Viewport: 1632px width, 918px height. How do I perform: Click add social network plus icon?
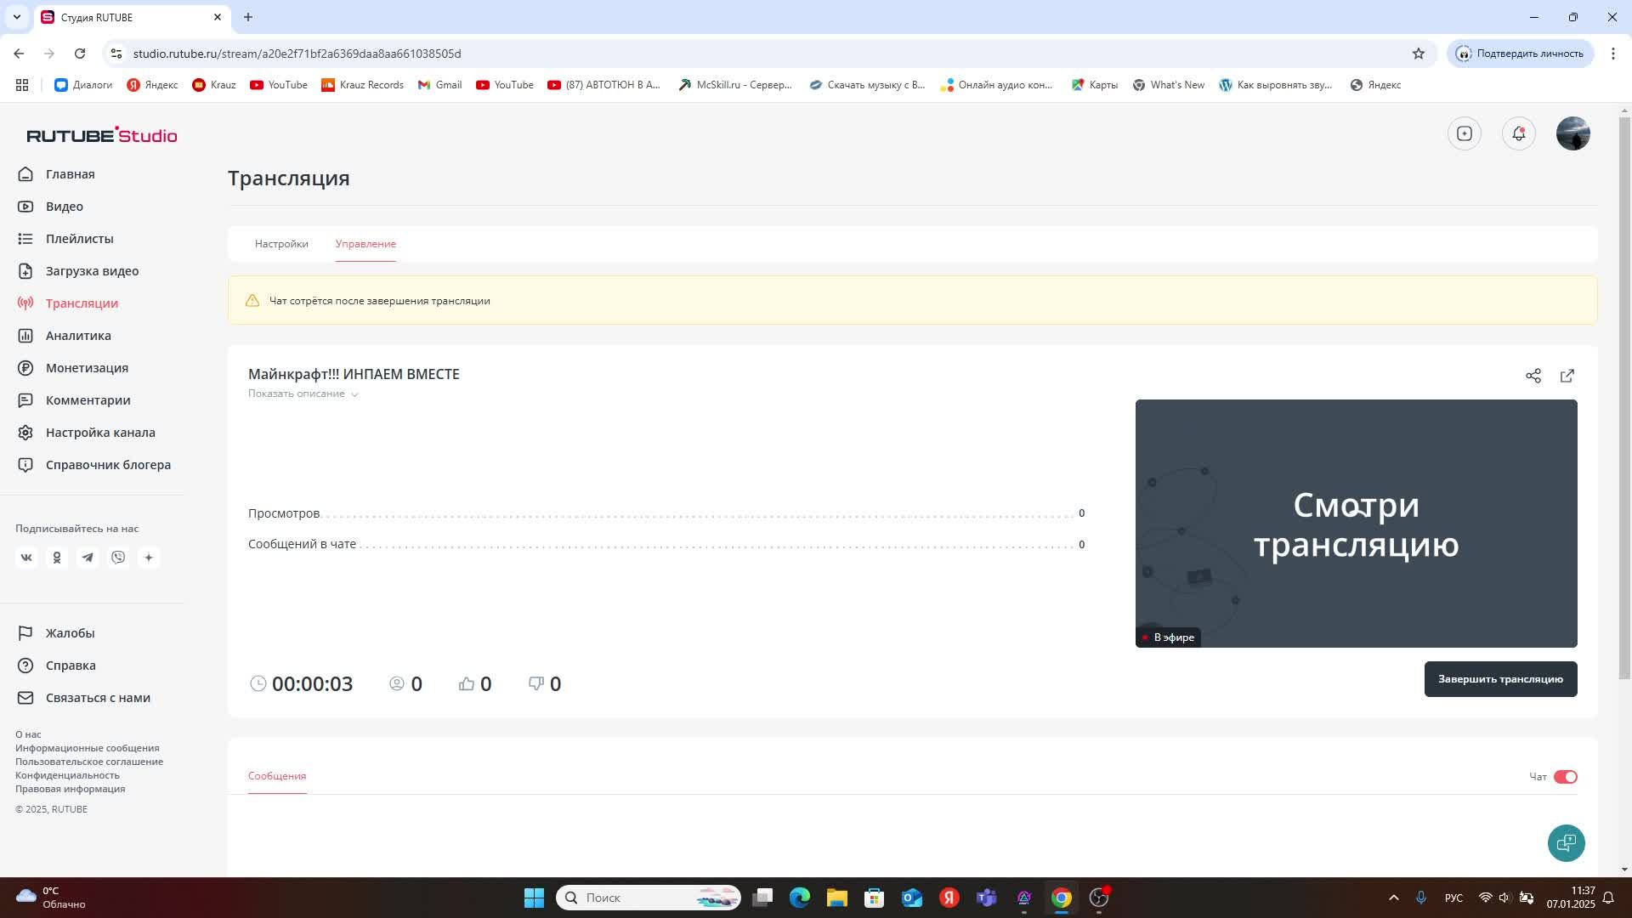tap(148, 557)
